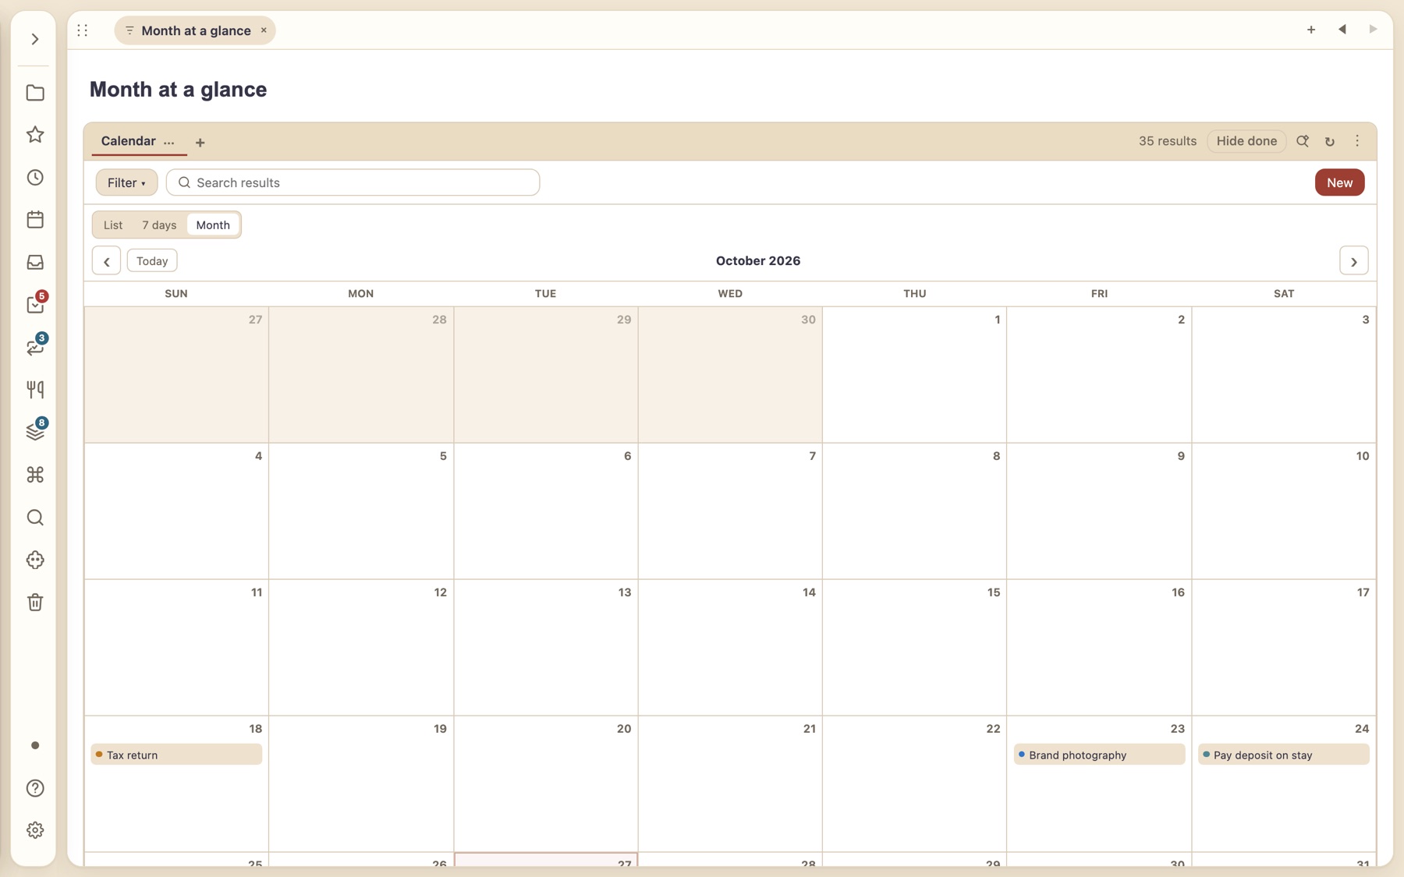Open Calendar view options ellipsis
Viewport: 1404px width, 877px height.
[x=169, y=142]
